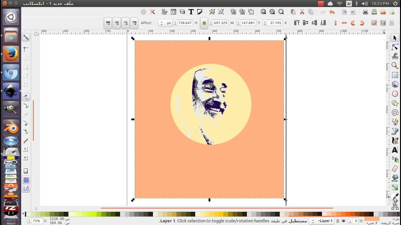Select the Calligraphy tool

tap(395, 141)
